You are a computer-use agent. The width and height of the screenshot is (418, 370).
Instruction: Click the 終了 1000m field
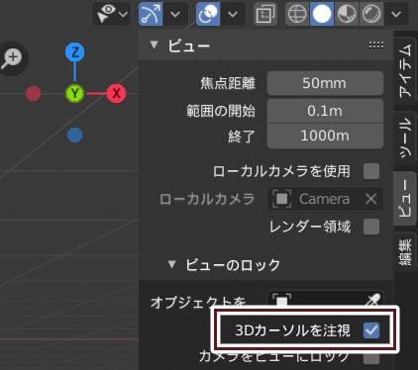coord(325,136)
